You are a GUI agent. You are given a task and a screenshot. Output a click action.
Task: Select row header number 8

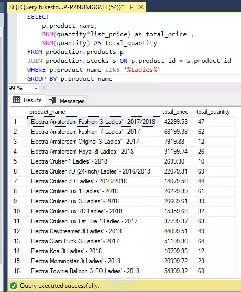[x=19, y=191]
